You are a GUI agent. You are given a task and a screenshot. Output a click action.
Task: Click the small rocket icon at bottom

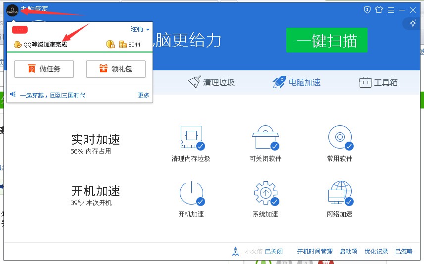[235, 251]
